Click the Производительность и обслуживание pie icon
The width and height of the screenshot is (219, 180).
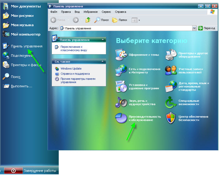coord(121,118)
